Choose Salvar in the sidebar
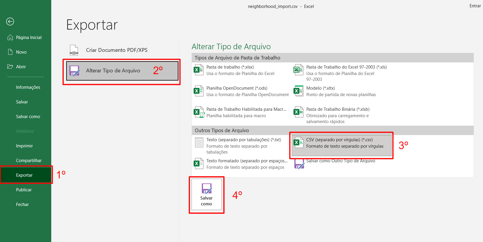The height and width of the screenshot is (242, 483). (x=25, y=102)
